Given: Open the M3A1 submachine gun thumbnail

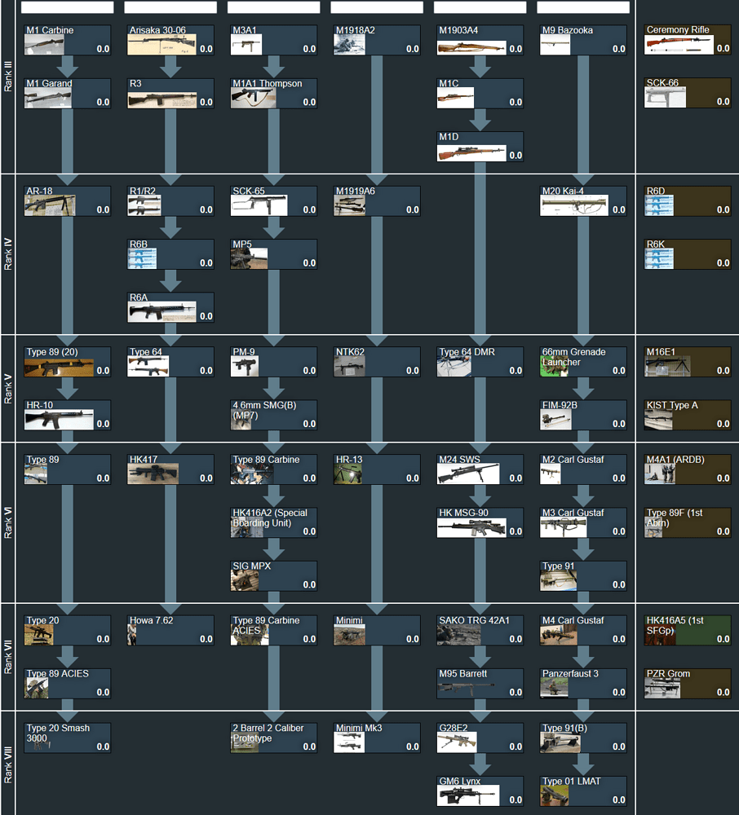Looking at the screenshot, I should click(x=246, y=45).
